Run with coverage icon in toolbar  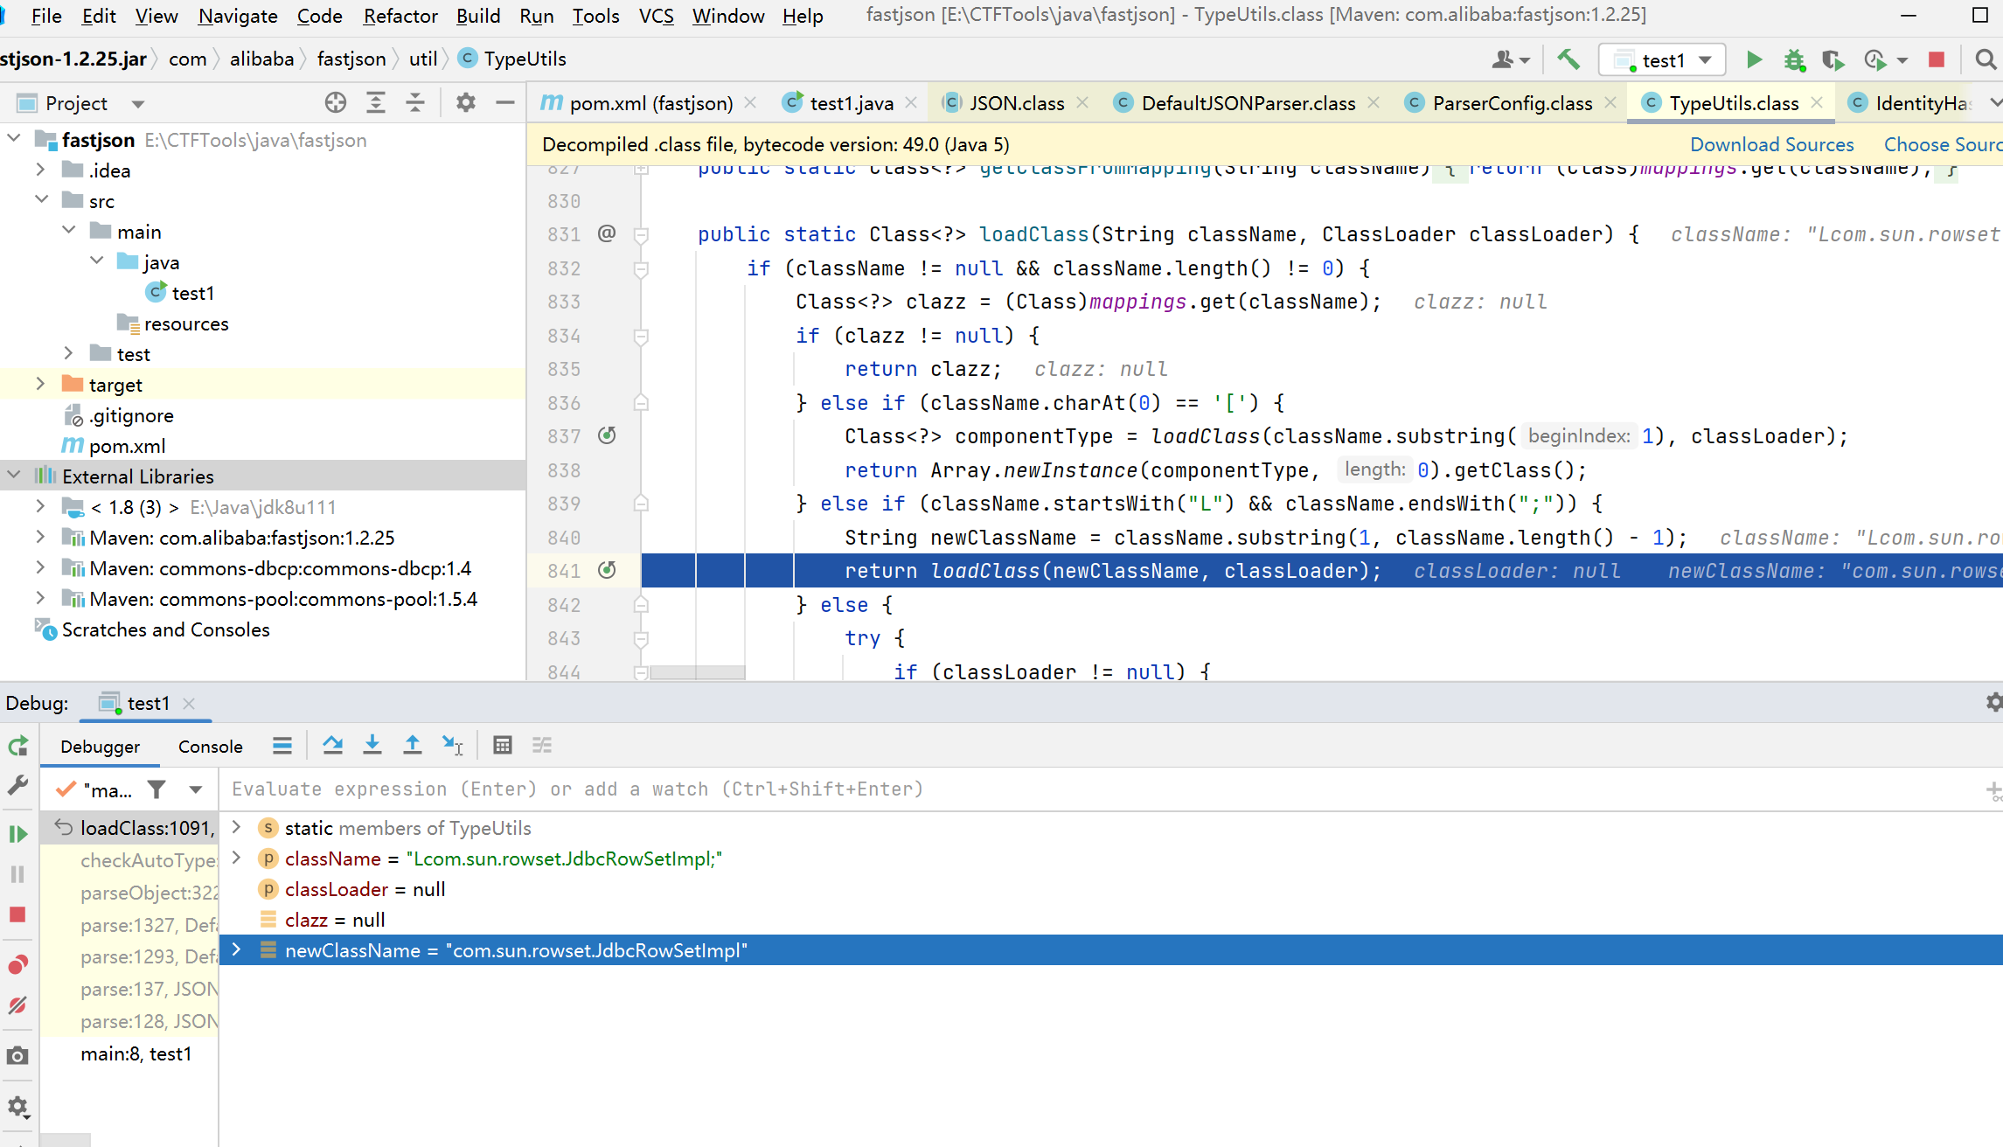[x=1833, y=59]
